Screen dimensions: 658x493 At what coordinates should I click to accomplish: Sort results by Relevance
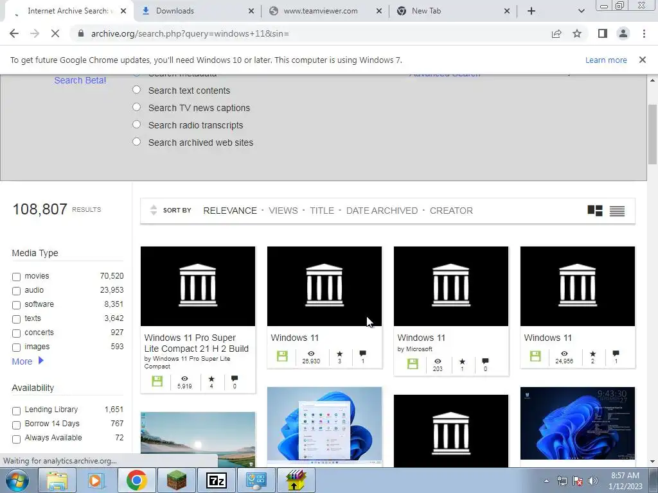pos(230,211)
